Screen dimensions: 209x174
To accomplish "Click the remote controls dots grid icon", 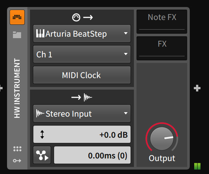I will [x=17, y=149].
